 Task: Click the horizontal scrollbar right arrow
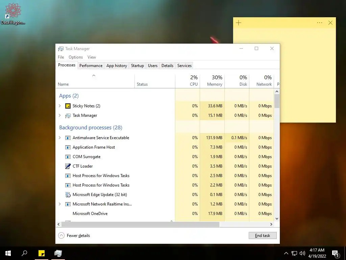pos(271,224)
